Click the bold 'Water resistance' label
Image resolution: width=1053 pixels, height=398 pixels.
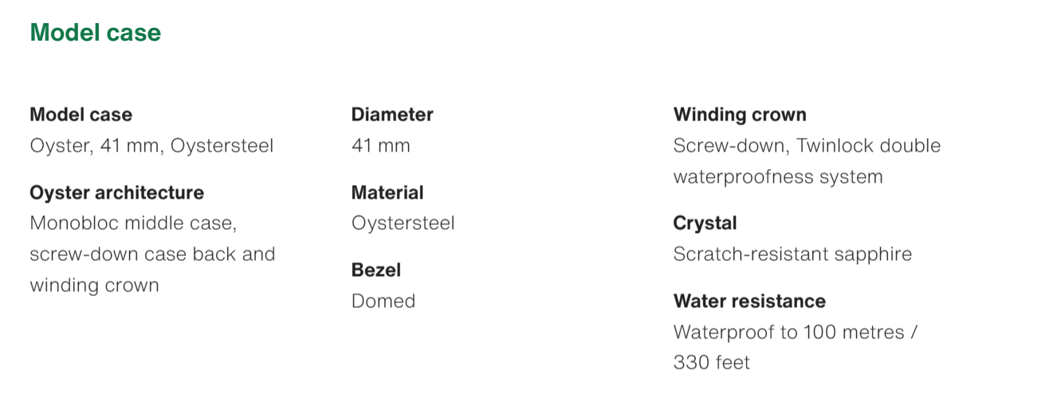coord(749,301)
